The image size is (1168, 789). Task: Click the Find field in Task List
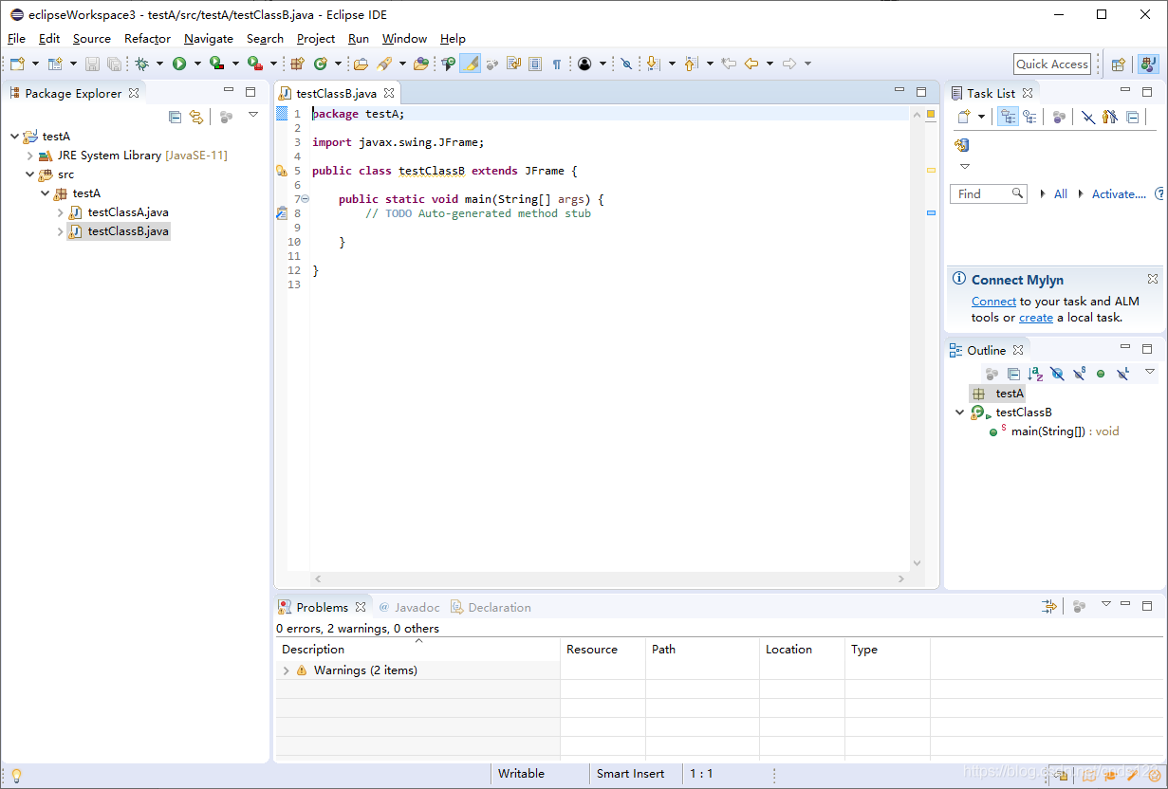pos(988,193)
